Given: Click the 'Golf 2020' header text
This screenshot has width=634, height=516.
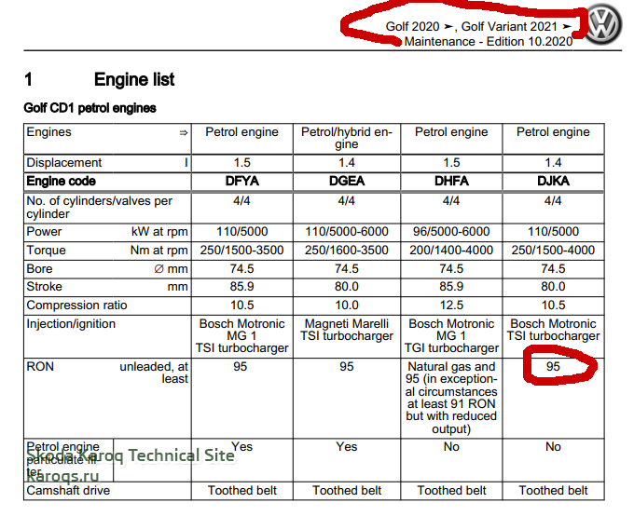Looking at the screenshot, I should click(412, 27).
